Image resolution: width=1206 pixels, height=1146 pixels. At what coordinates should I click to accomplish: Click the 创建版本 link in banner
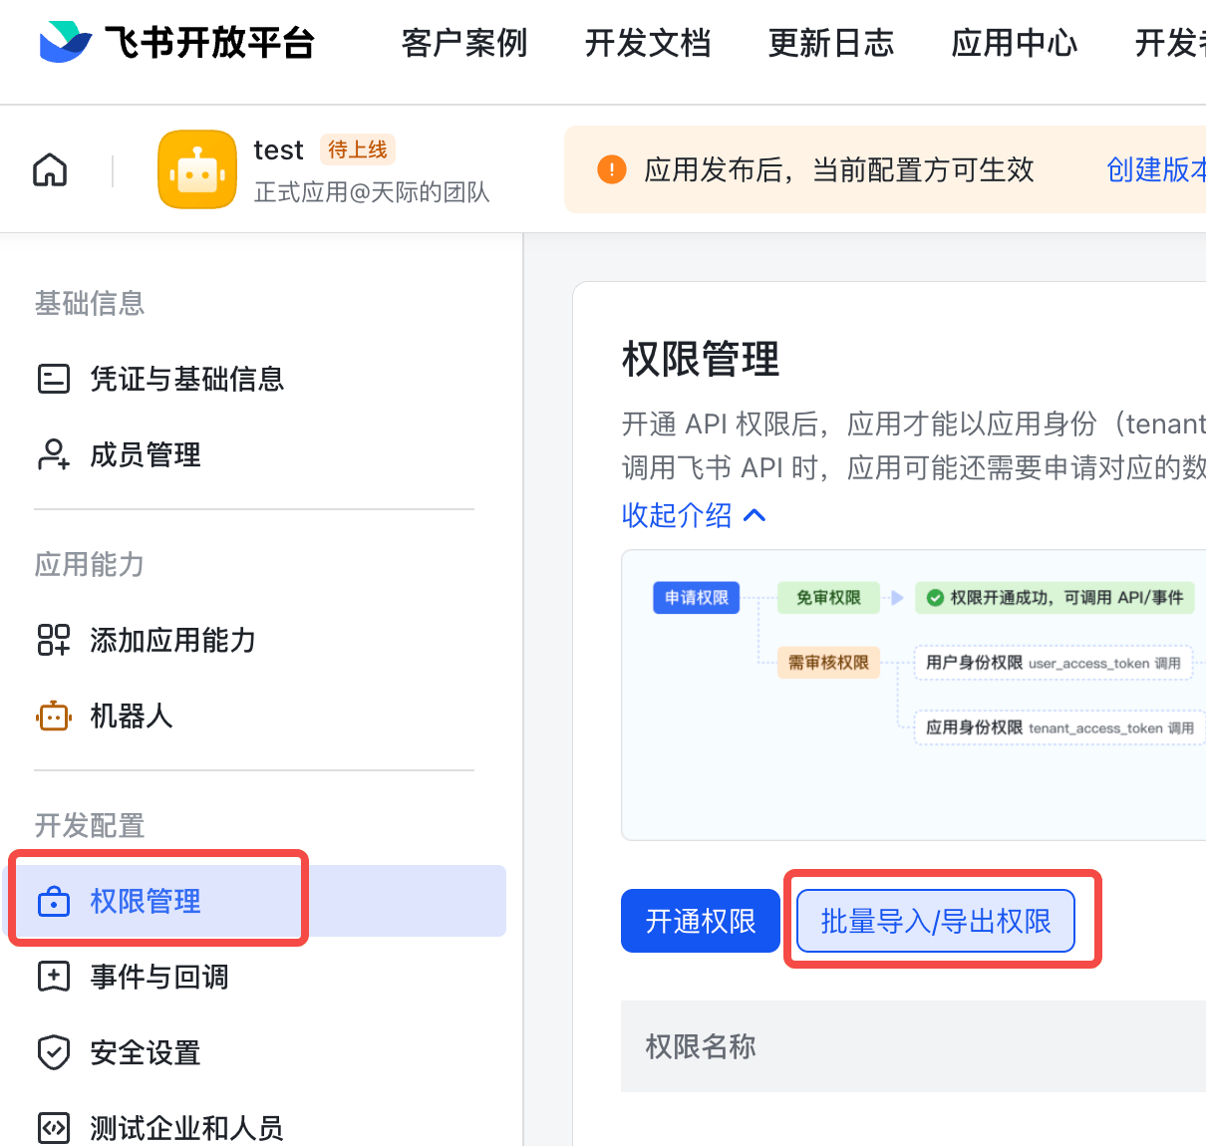[1156, 170]
